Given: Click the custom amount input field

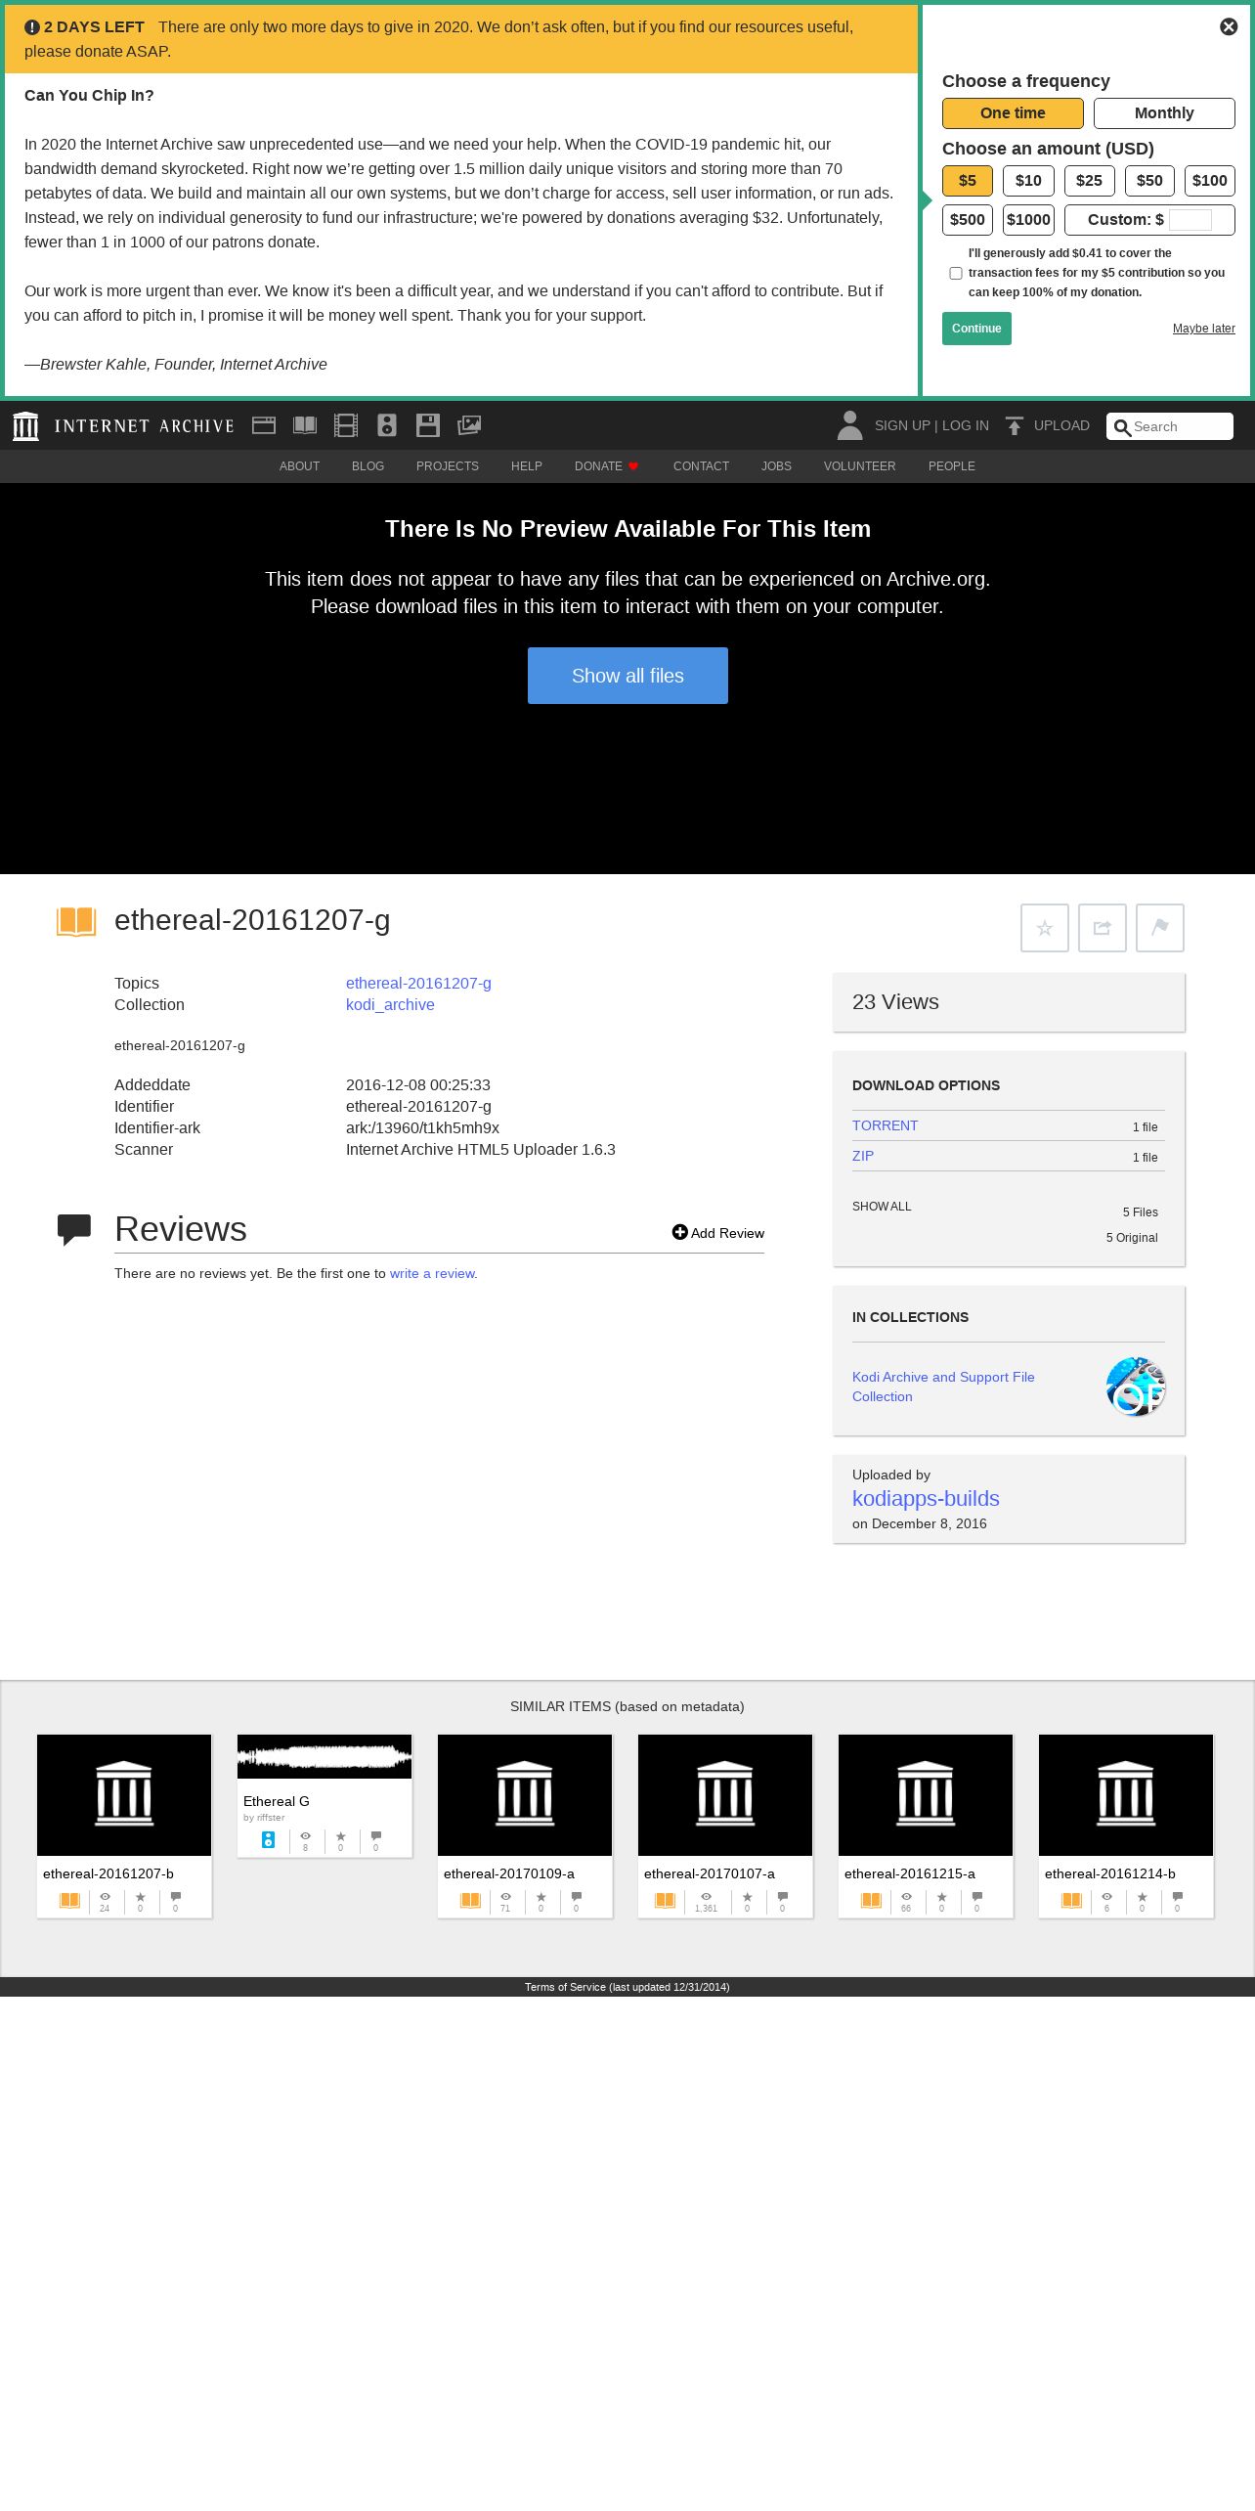Looking at the screenshot, I should click(x=1190, y=220).
